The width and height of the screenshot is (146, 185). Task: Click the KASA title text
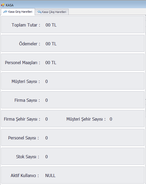(x=10, y=5)
